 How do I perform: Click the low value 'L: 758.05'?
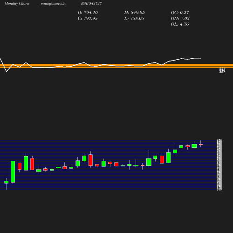134,18
